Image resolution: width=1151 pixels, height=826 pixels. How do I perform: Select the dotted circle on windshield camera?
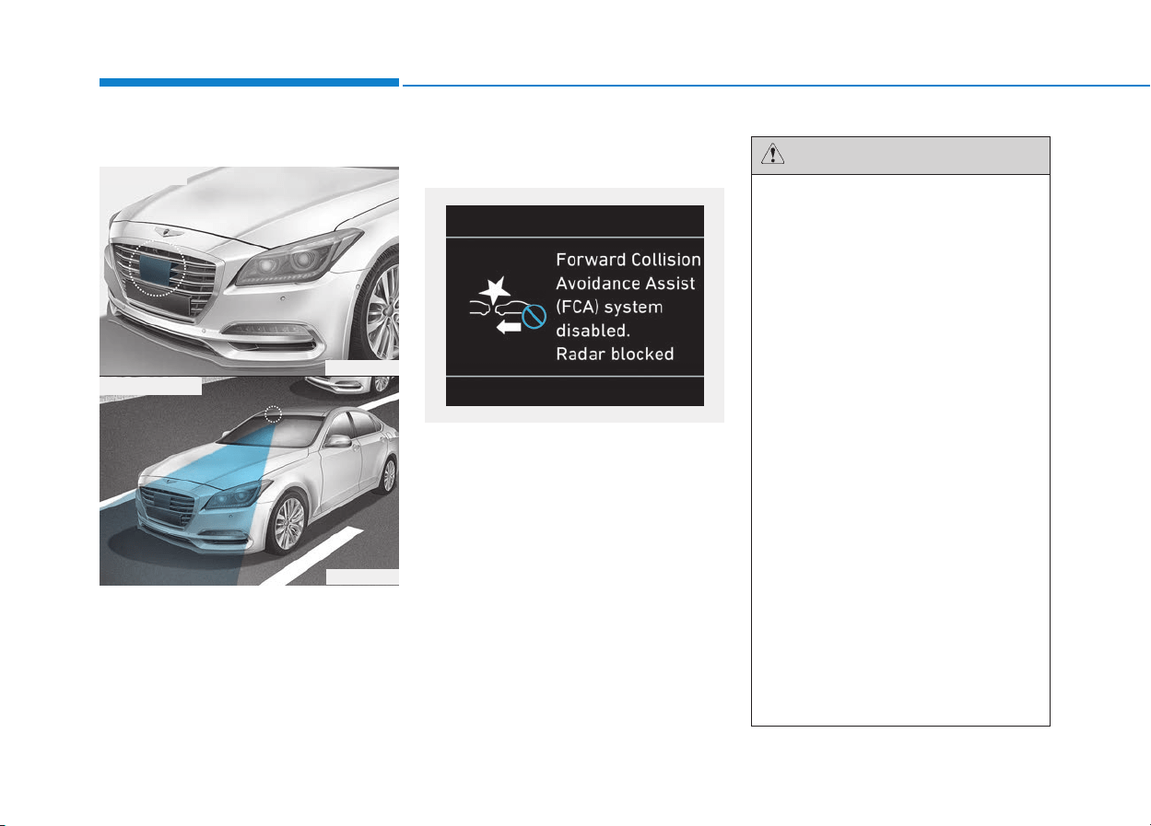click(x=272, y=414)
